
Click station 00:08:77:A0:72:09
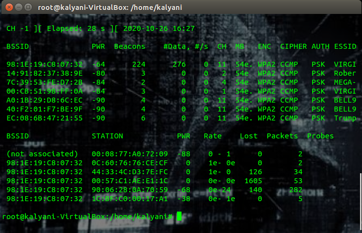(130, 154)
